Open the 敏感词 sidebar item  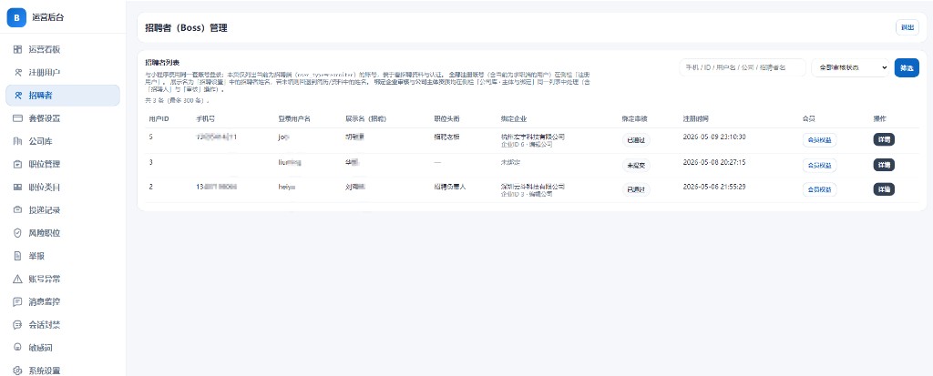[x=63, y=348]
